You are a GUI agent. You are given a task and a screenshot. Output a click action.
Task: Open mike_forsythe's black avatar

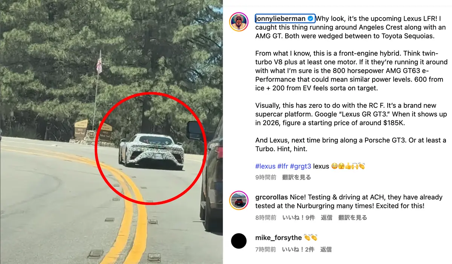tap(238, 241)
